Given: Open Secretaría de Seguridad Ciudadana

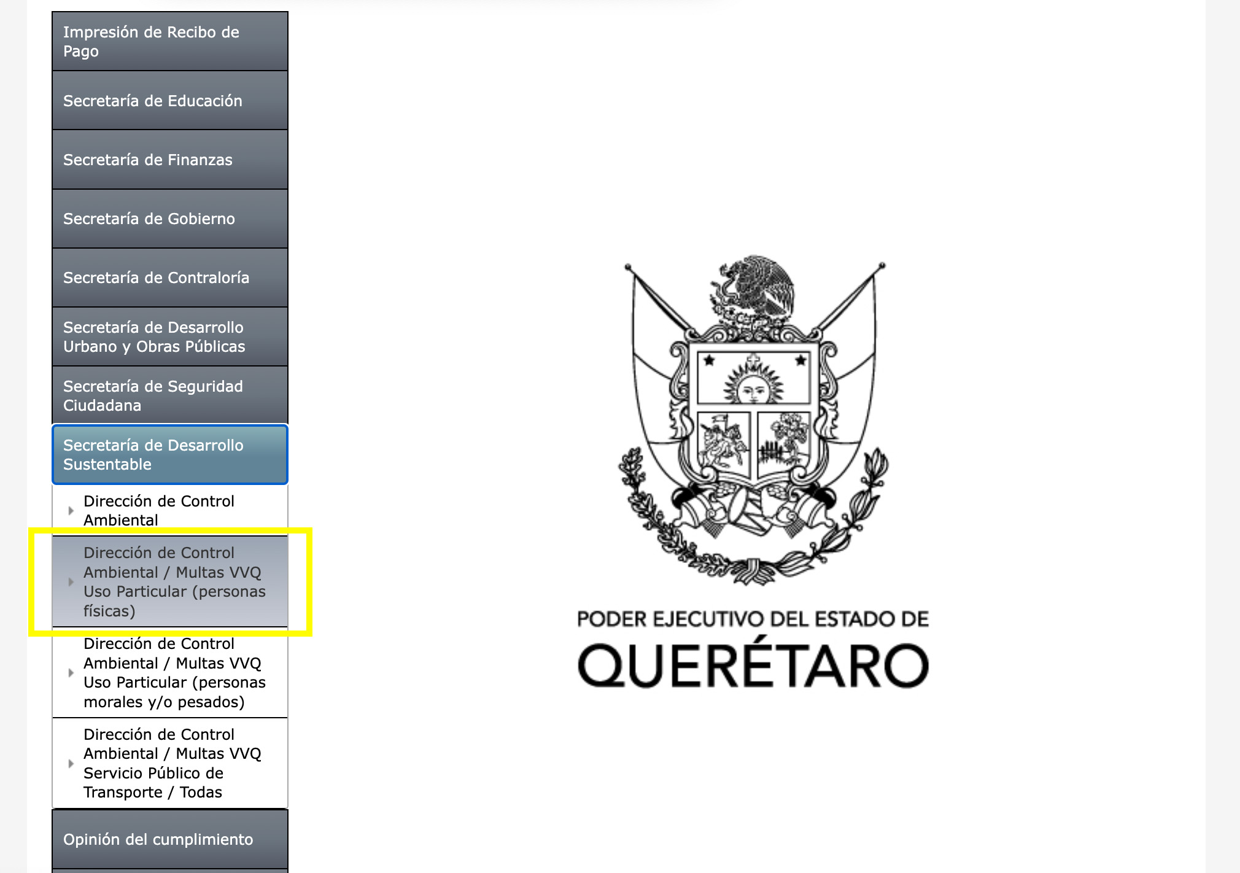Looking at the screenshot, I should [x=170, y=395].
